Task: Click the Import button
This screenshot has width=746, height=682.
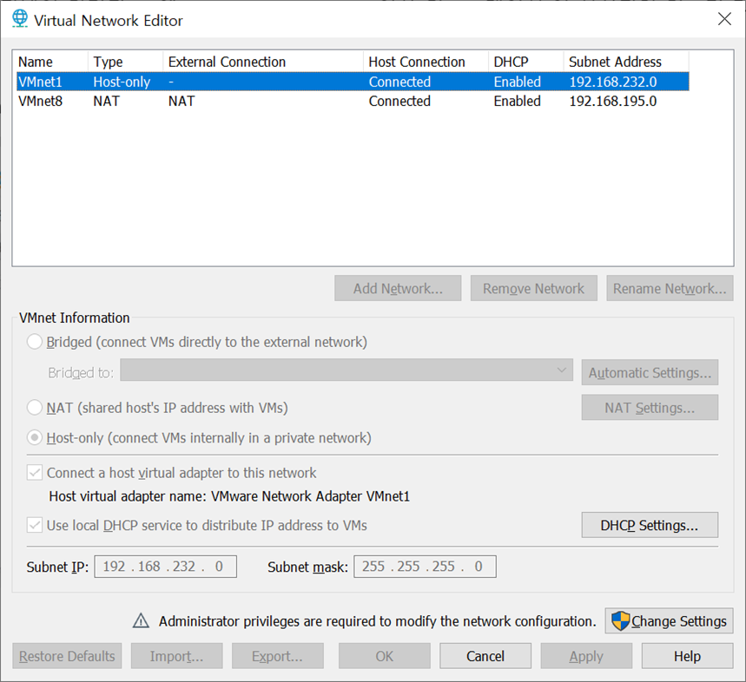Action: point(177,656)
